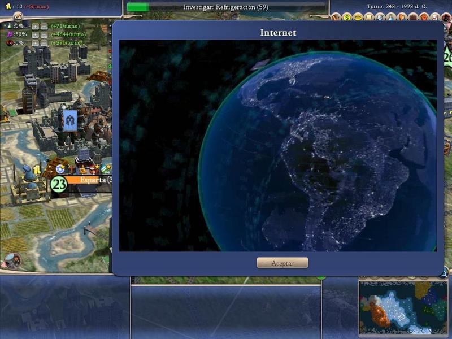Increase the espionage rate with plus button
Viewport: 452px width, 339px height.
tap(35, 43)
